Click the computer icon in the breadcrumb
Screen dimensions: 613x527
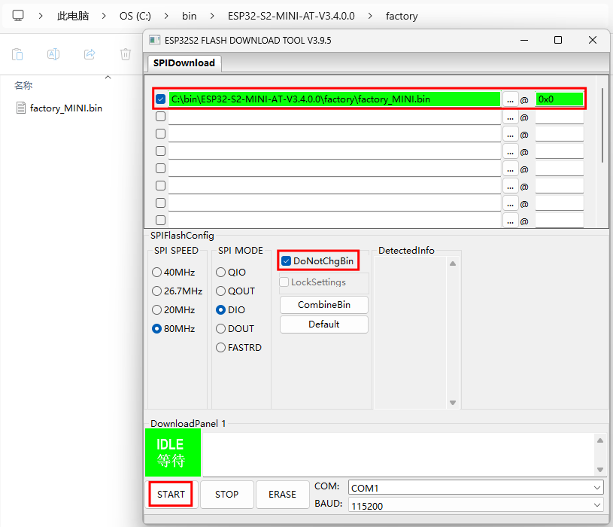click(x=18, y=16)
